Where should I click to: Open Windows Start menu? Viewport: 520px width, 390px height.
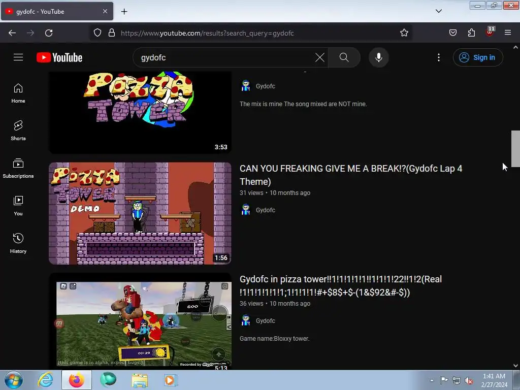click(14, 380)
